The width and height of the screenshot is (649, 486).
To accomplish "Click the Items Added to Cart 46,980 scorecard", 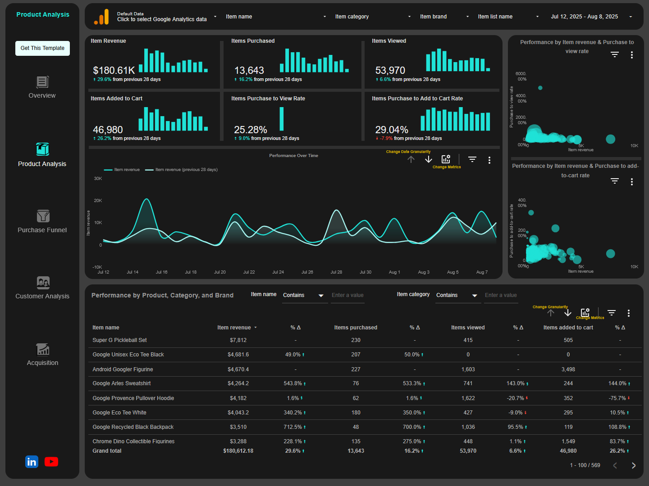I will coord(153,118).
